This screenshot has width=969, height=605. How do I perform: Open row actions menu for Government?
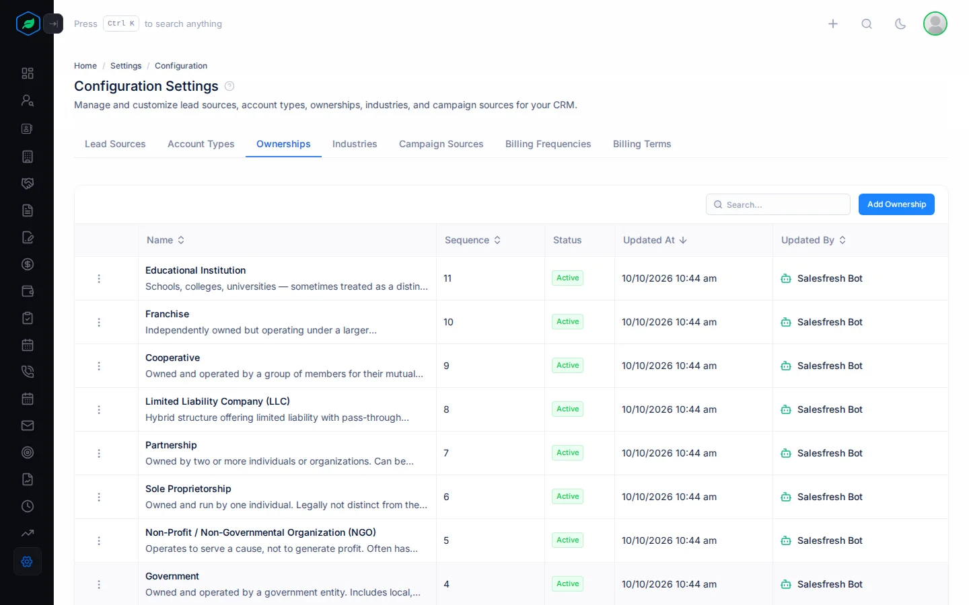(99, 584)
